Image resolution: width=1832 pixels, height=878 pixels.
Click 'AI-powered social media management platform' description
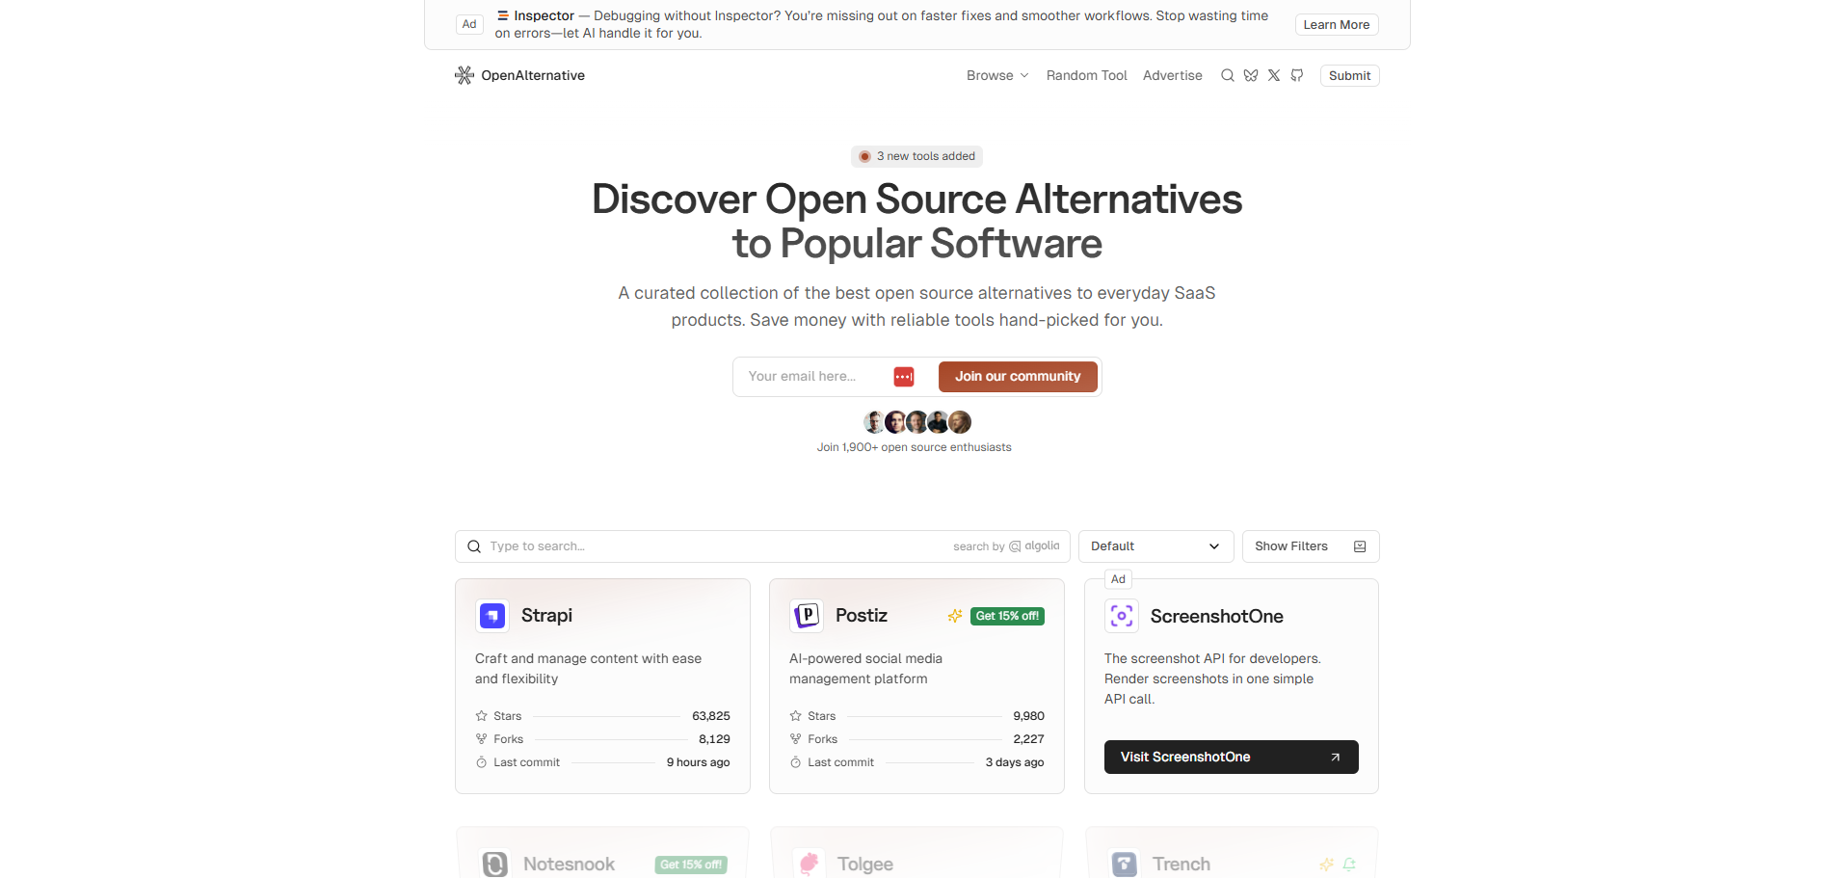(865, 669)
